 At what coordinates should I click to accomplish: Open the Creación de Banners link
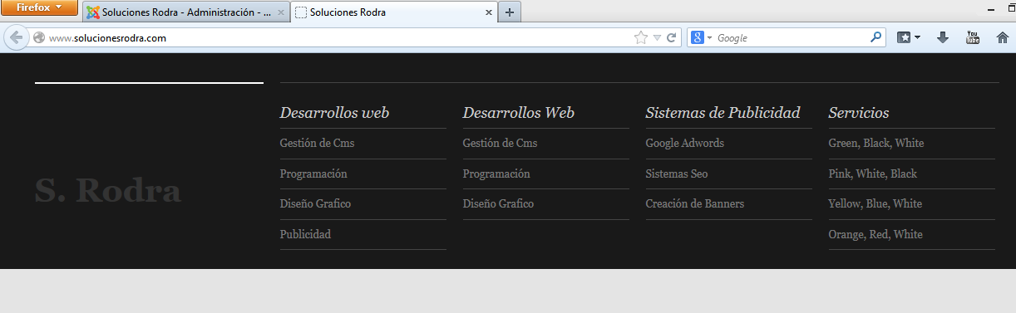695,203
